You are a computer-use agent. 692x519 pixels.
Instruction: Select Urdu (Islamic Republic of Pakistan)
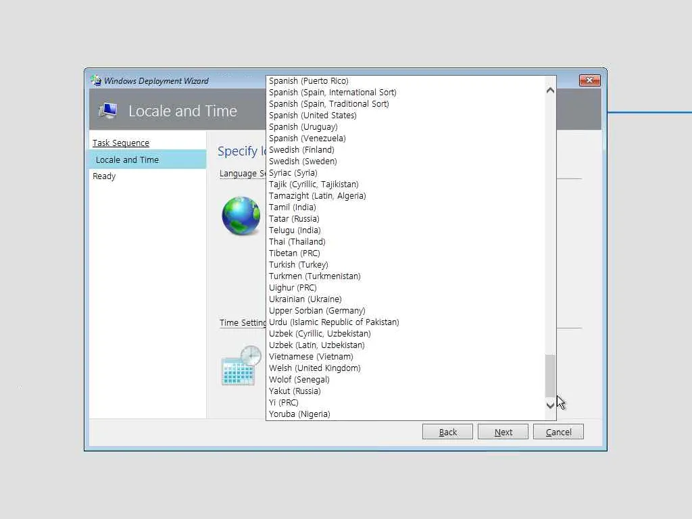tap(406, 322)
